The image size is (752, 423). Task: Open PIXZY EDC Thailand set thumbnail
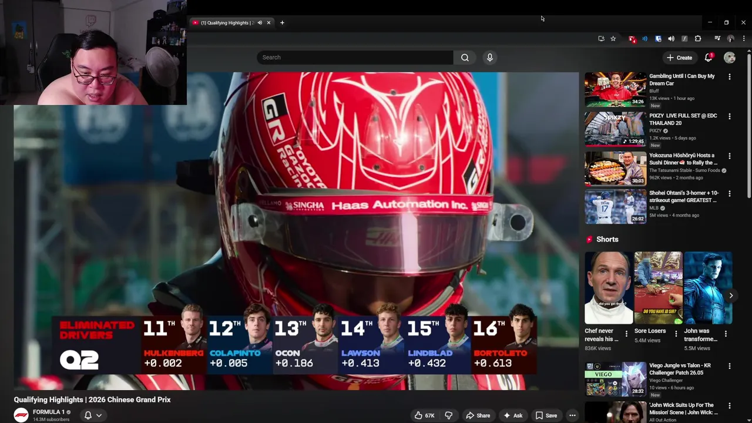click(x=615, y=129)
